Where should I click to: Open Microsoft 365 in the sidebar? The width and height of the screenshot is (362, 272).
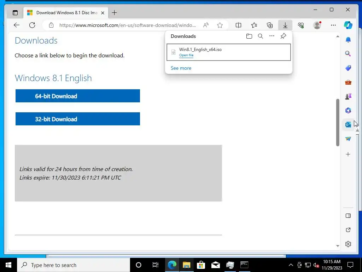click(348, 110)
